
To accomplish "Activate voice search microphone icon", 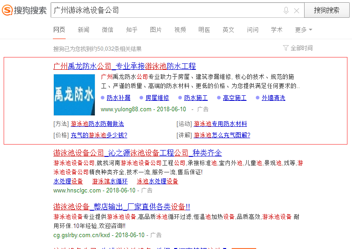I will coord(286,10).
